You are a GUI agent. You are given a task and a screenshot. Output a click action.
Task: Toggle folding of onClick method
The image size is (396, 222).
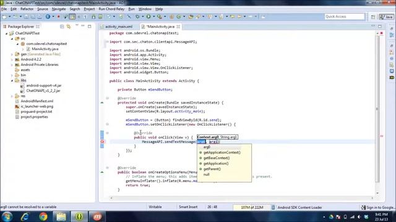[107, 133]
